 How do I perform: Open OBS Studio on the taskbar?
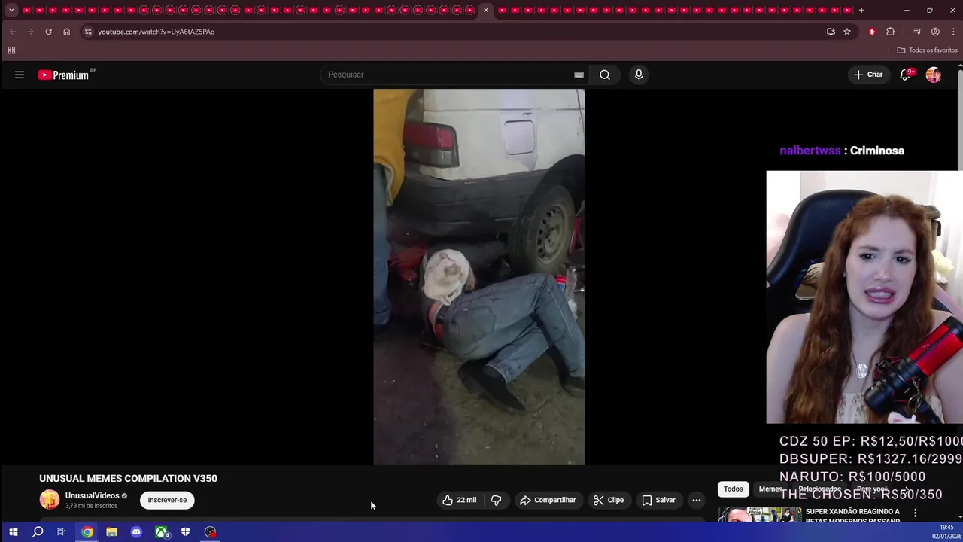click(210, 532)
